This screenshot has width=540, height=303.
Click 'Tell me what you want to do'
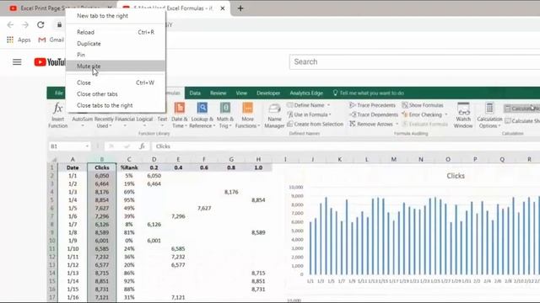click(x=368, y=93)
